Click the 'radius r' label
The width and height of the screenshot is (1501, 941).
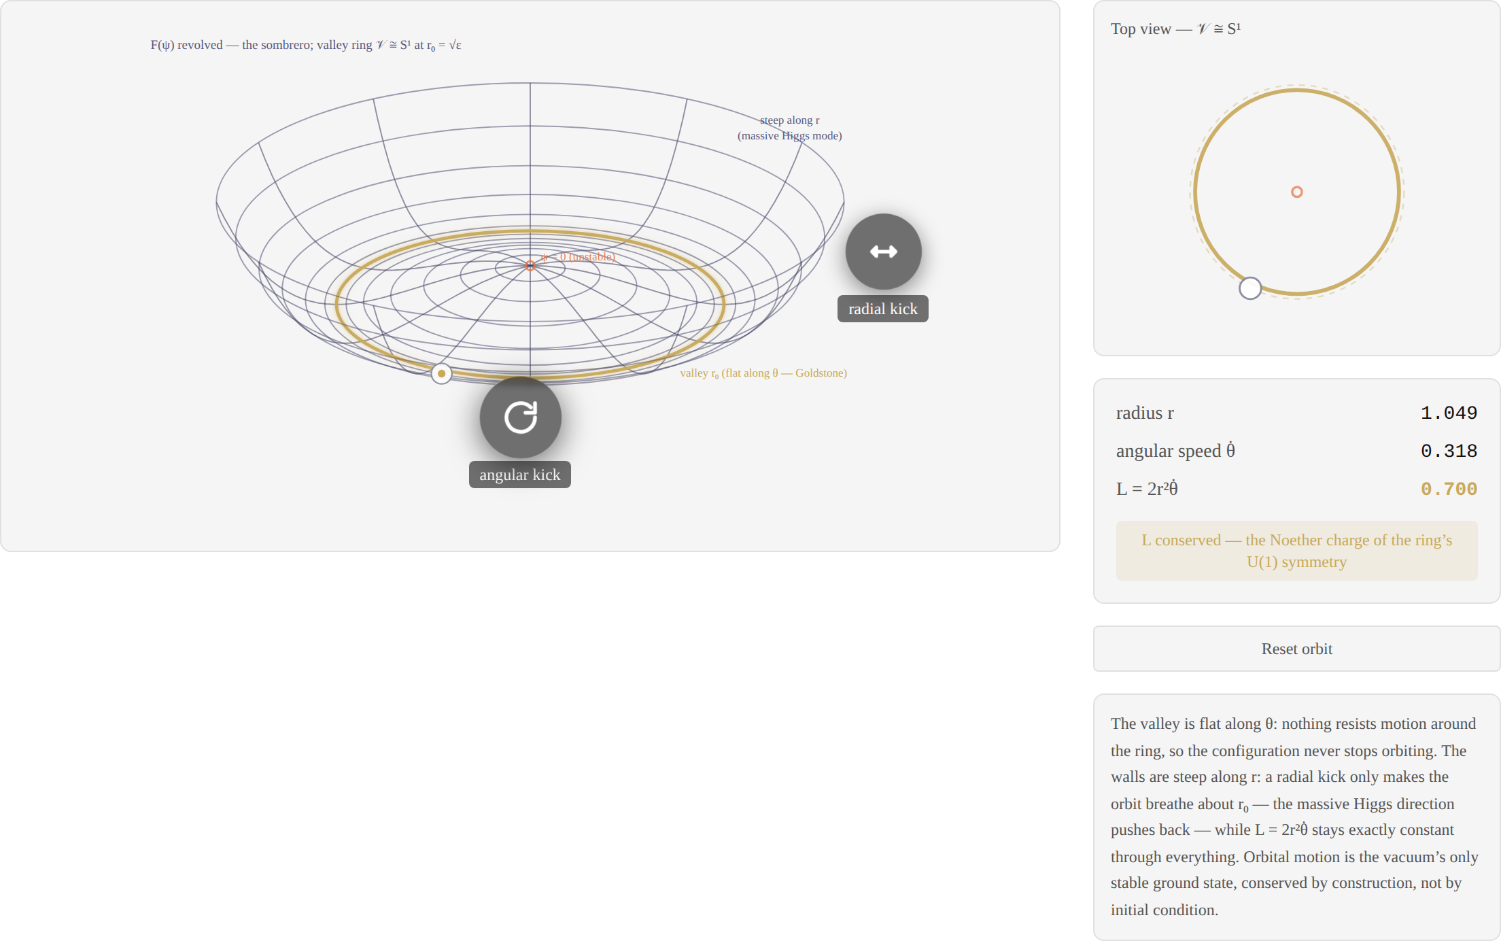pyautogui.click(x=1145, y=413)
